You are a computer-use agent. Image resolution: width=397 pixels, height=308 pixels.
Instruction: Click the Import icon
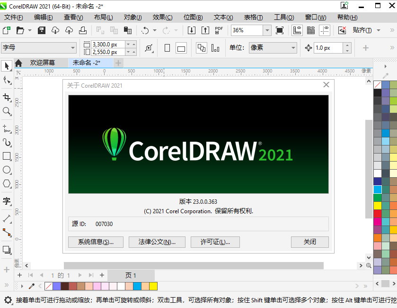pyautogui.click(x=192, y=30)
